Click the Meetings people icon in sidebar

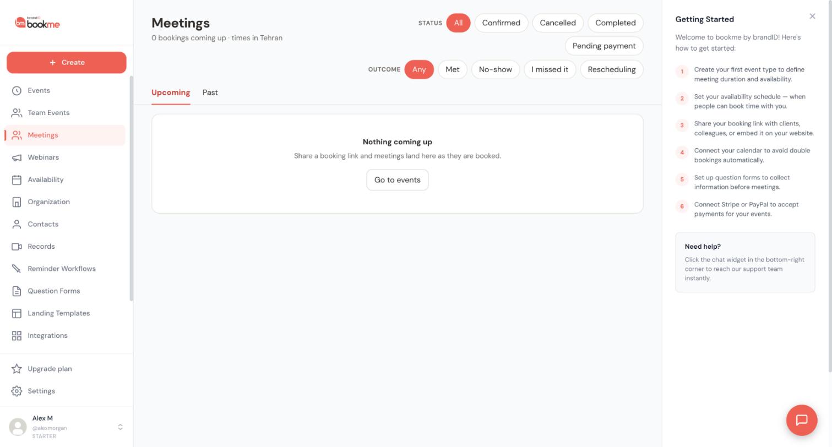click(17, 135)
